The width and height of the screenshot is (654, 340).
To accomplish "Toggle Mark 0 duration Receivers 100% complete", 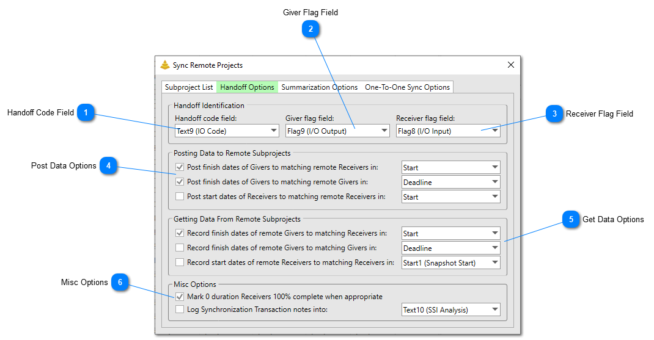I will (x=180, y=297).
